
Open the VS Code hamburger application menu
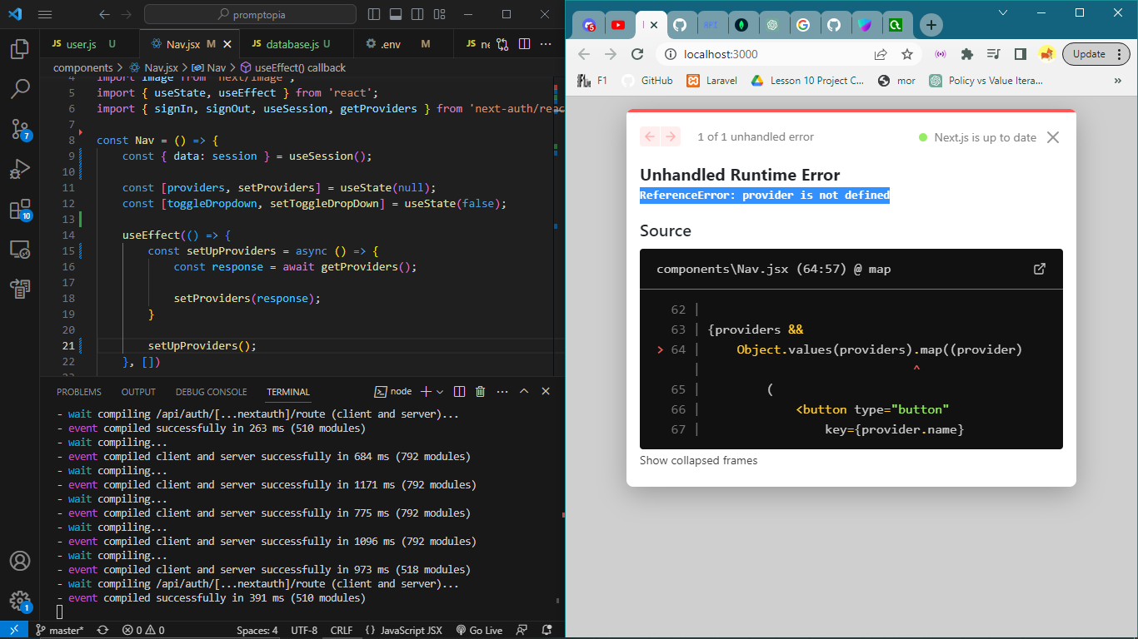click(45, 14)
